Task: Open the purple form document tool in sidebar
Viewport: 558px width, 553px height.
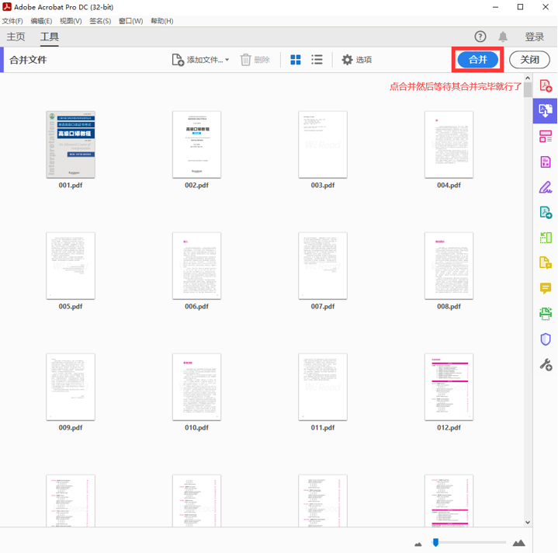Action: 545,162
